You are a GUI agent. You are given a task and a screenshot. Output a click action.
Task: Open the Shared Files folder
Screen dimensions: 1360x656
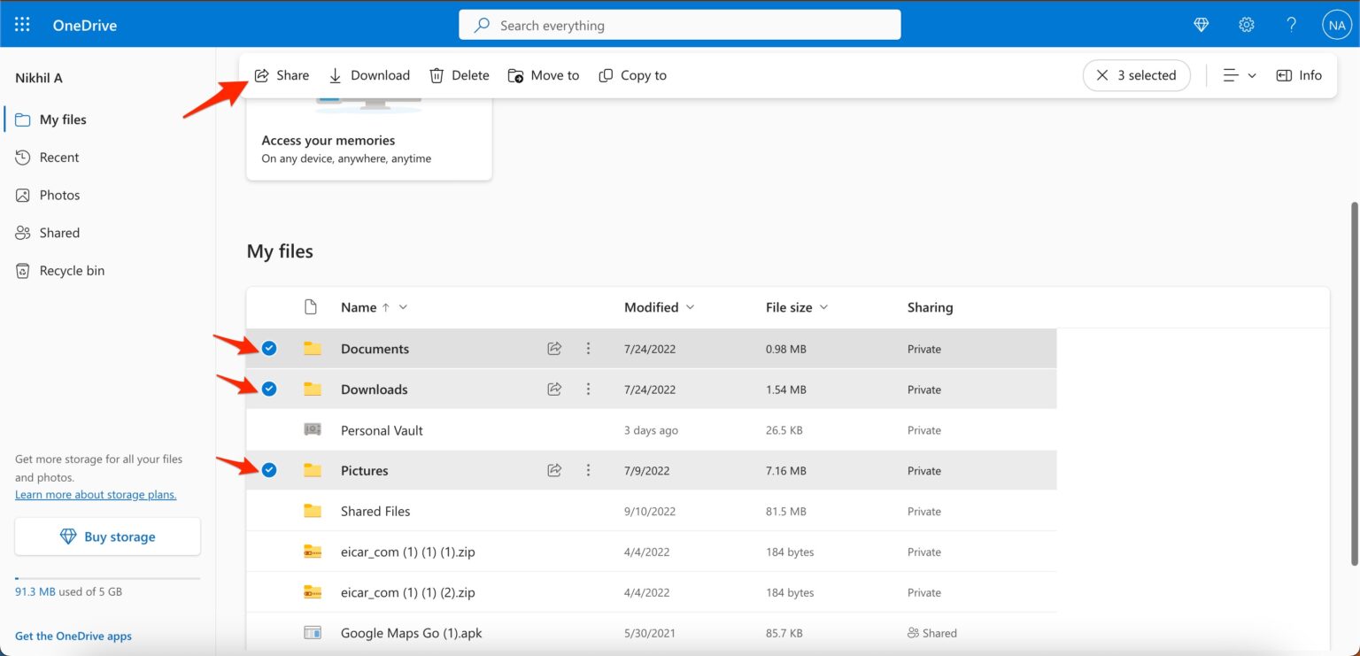tap(375, 511)
